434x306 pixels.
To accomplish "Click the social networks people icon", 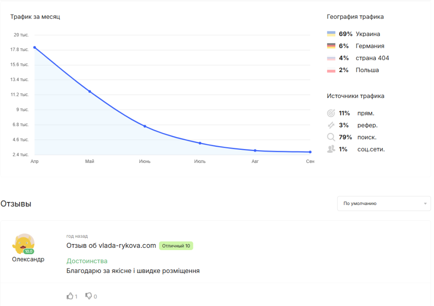I will [x=331, y=149].
